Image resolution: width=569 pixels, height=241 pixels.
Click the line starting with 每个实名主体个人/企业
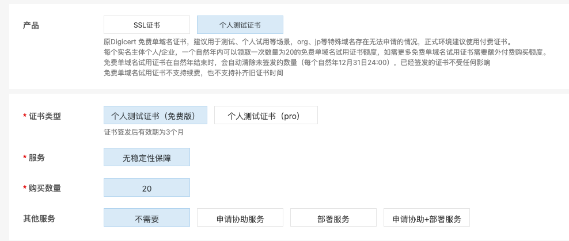point(325,52)
